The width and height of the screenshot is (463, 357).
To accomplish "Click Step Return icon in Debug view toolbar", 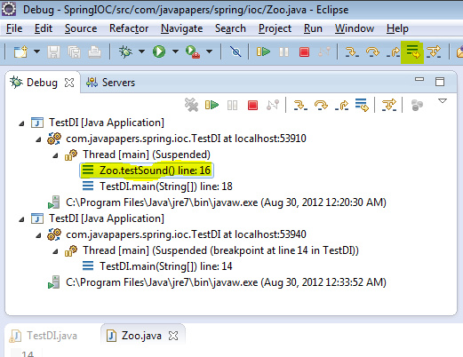I will tap(341, 105).
